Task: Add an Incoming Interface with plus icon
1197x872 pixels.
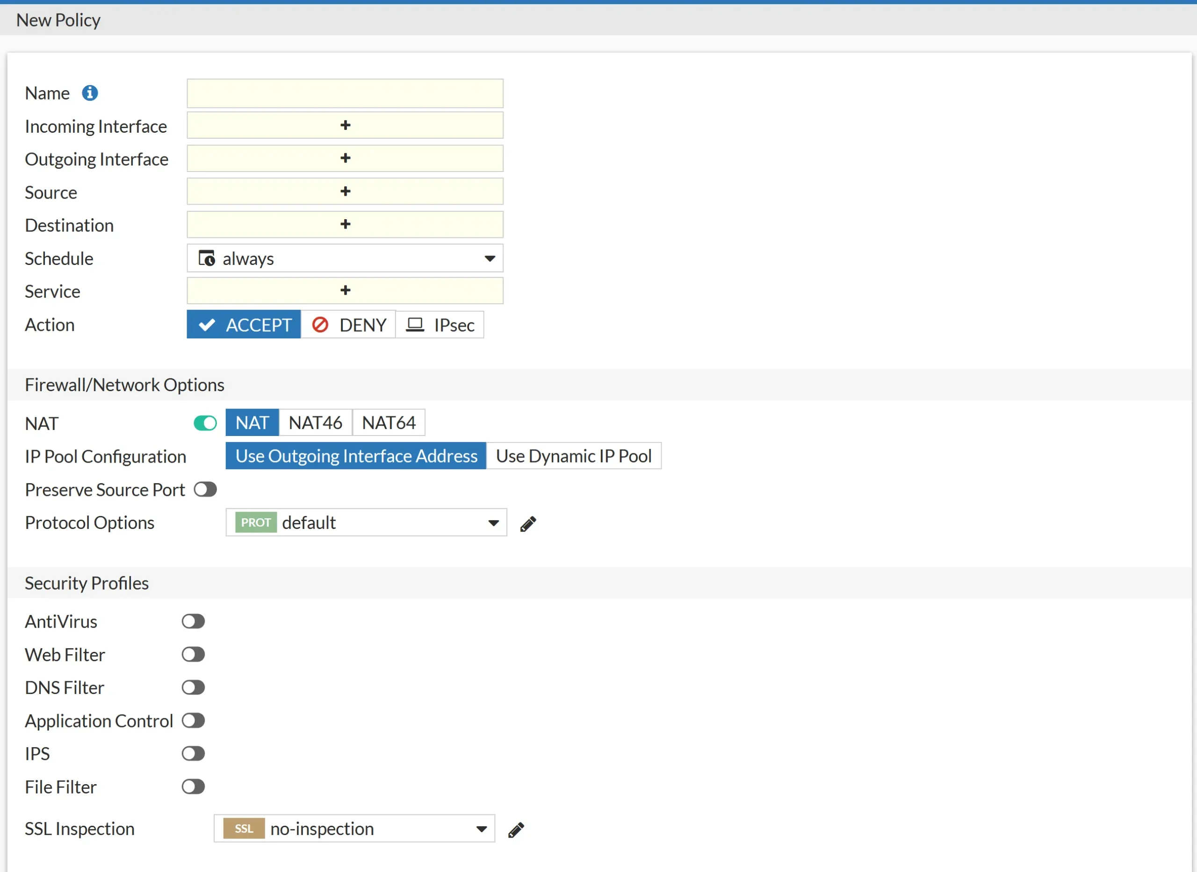Action: (x=346, y=125)
